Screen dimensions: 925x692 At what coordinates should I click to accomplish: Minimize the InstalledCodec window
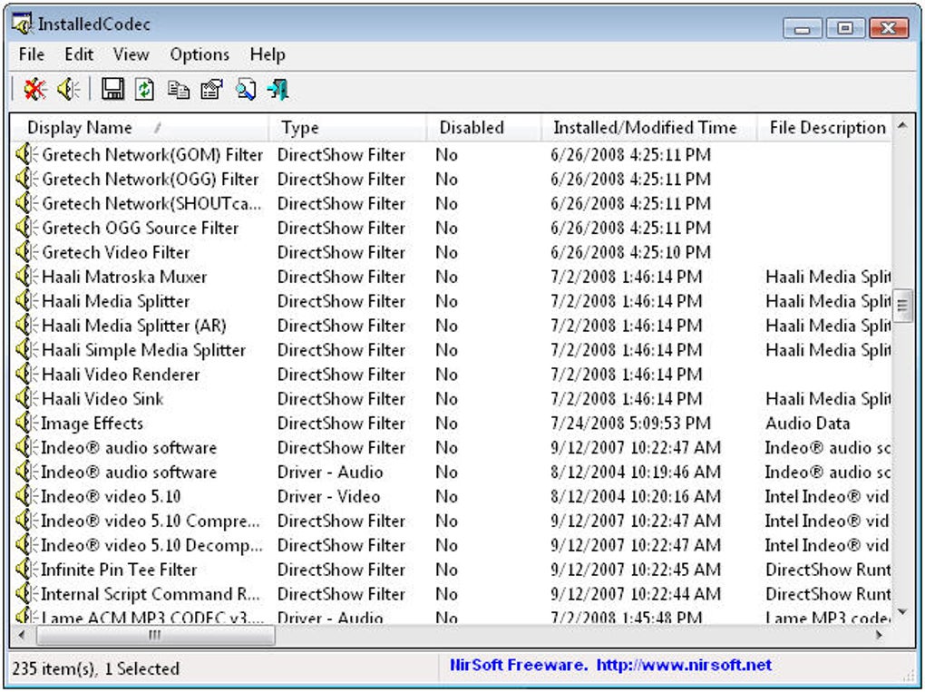(802, 28)
